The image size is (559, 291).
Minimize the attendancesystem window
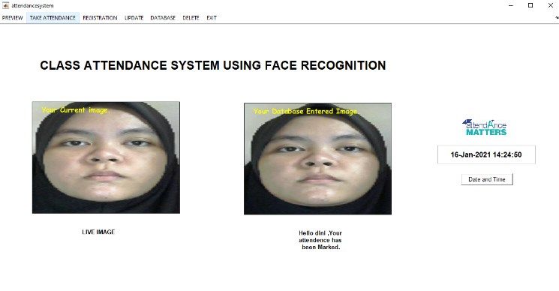coord(511,5)
